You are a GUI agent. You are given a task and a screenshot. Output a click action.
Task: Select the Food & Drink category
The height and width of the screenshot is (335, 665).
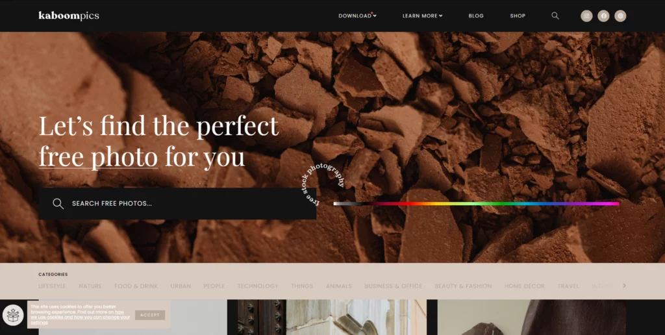click(136, 286)
